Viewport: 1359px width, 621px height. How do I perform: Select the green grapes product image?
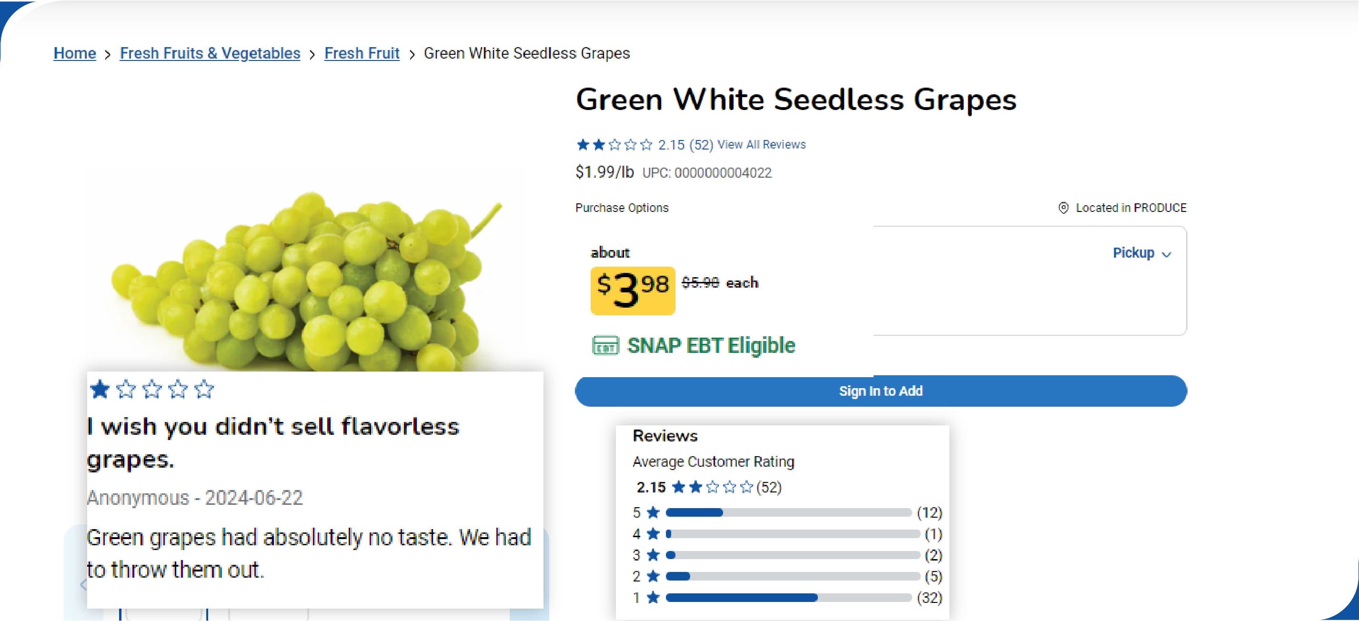pyautogui.click(x=317, y=253)
